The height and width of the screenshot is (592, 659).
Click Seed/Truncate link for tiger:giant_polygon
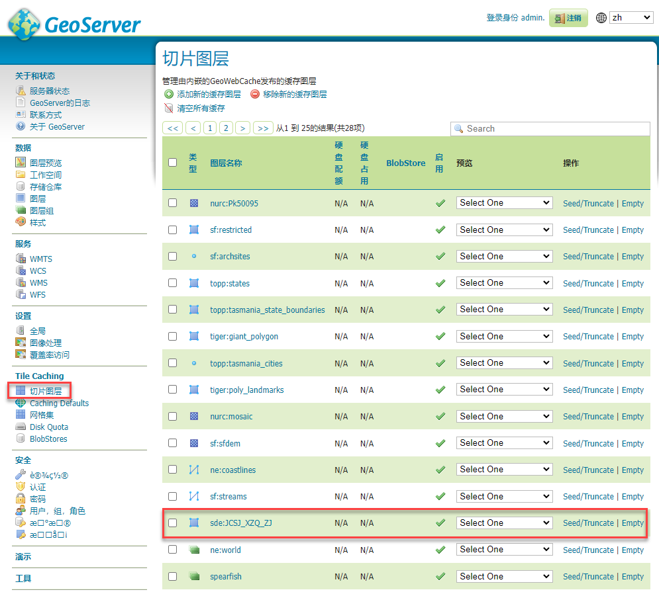click(588, 337)
